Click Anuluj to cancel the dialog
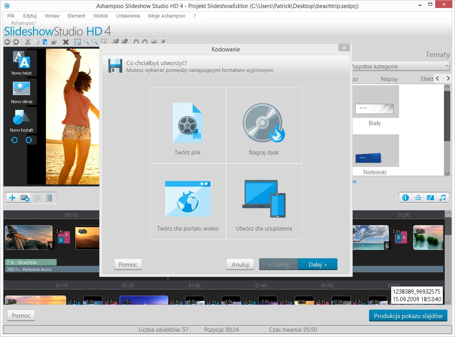 click(240, 264)
